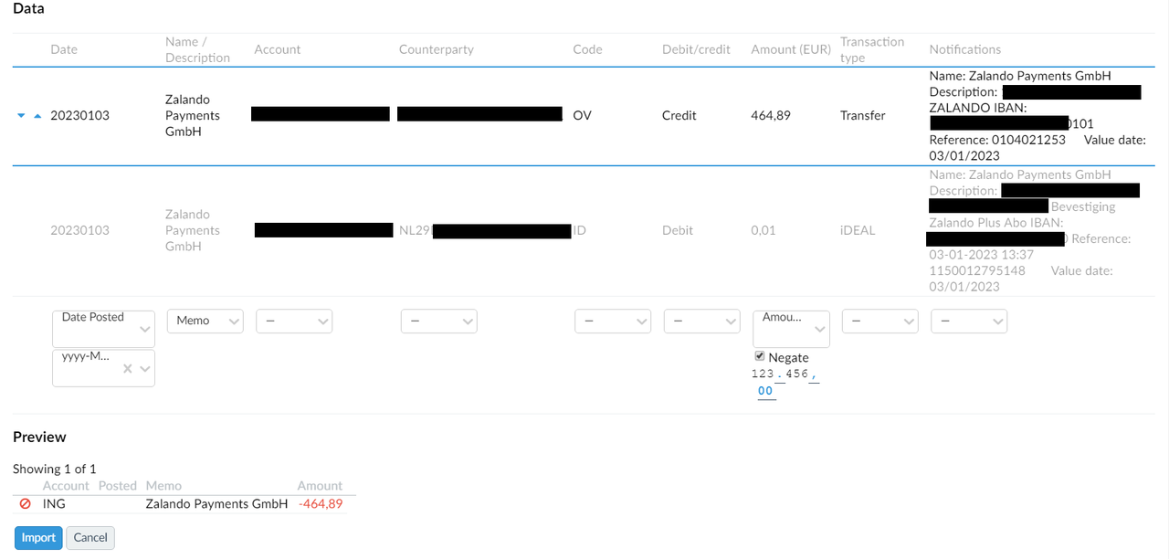
Task: Click the 'Preview' section heading
Action: (39, 437)
